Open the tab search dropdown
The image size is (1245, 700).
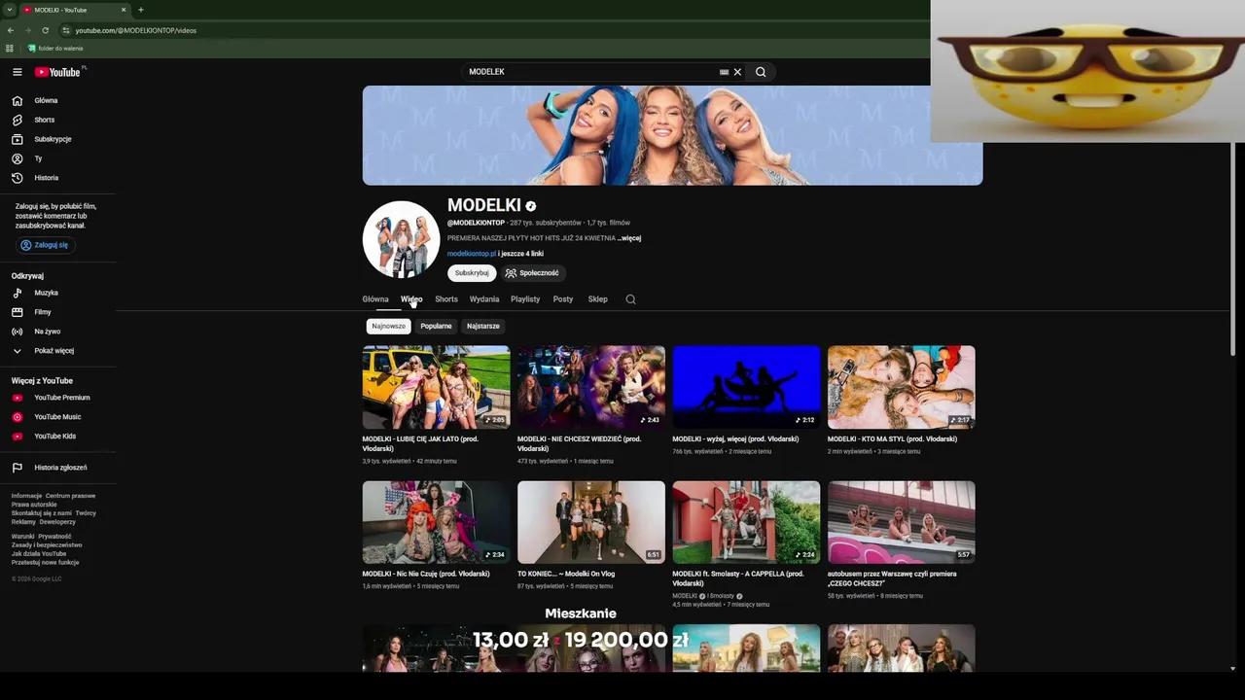coord(9,10)
